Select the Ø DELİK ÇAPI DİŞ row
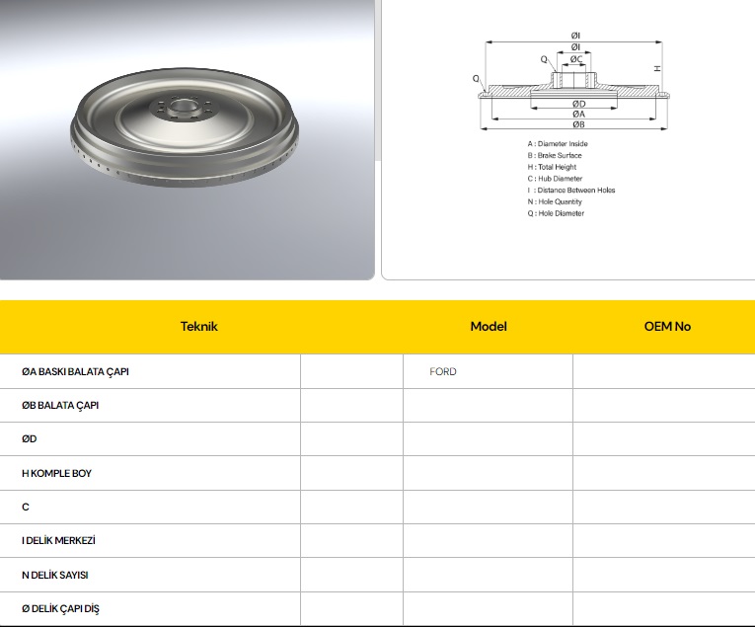 [x=60, y=609]
